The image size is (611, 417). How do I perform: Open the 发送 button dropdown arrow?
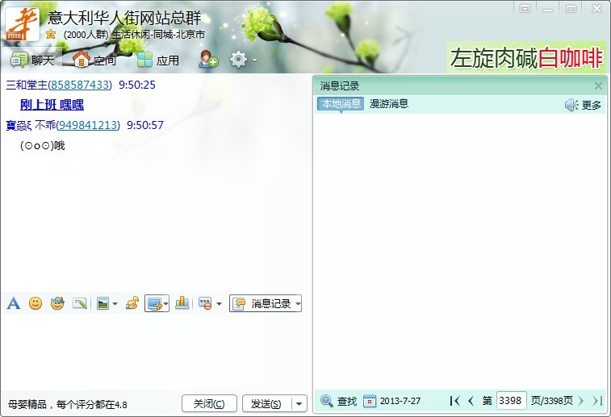click(x=299, y=404)
